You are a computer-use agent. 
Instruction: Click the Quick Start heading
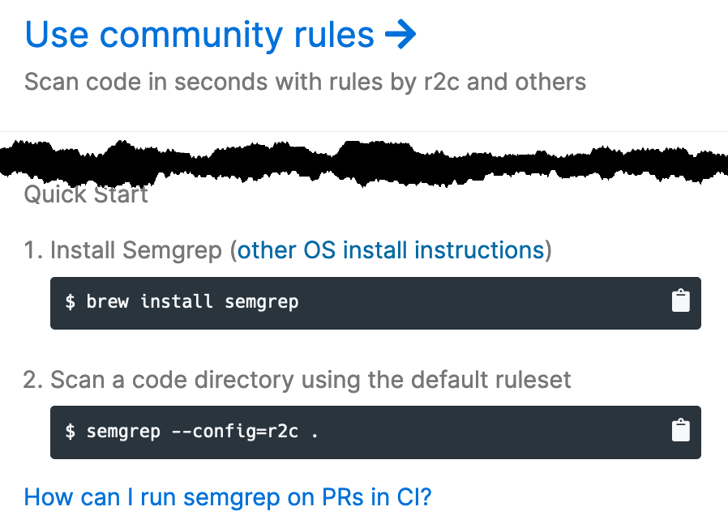click(x=86, y=194)
